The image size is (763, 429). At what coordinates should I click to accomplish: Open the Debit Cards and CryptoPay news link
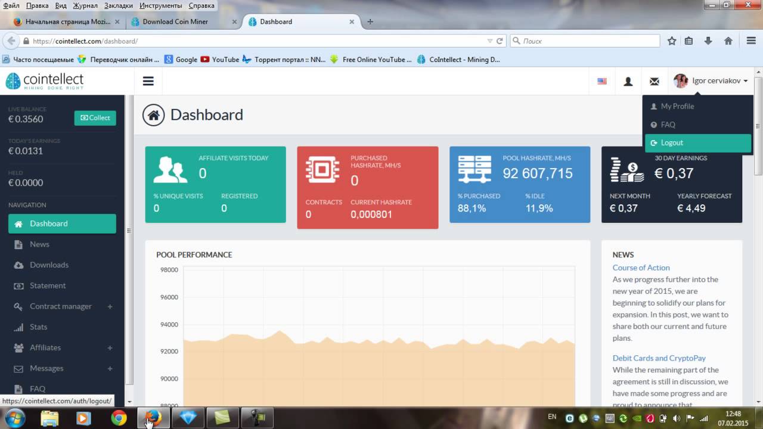pos(659,358)
